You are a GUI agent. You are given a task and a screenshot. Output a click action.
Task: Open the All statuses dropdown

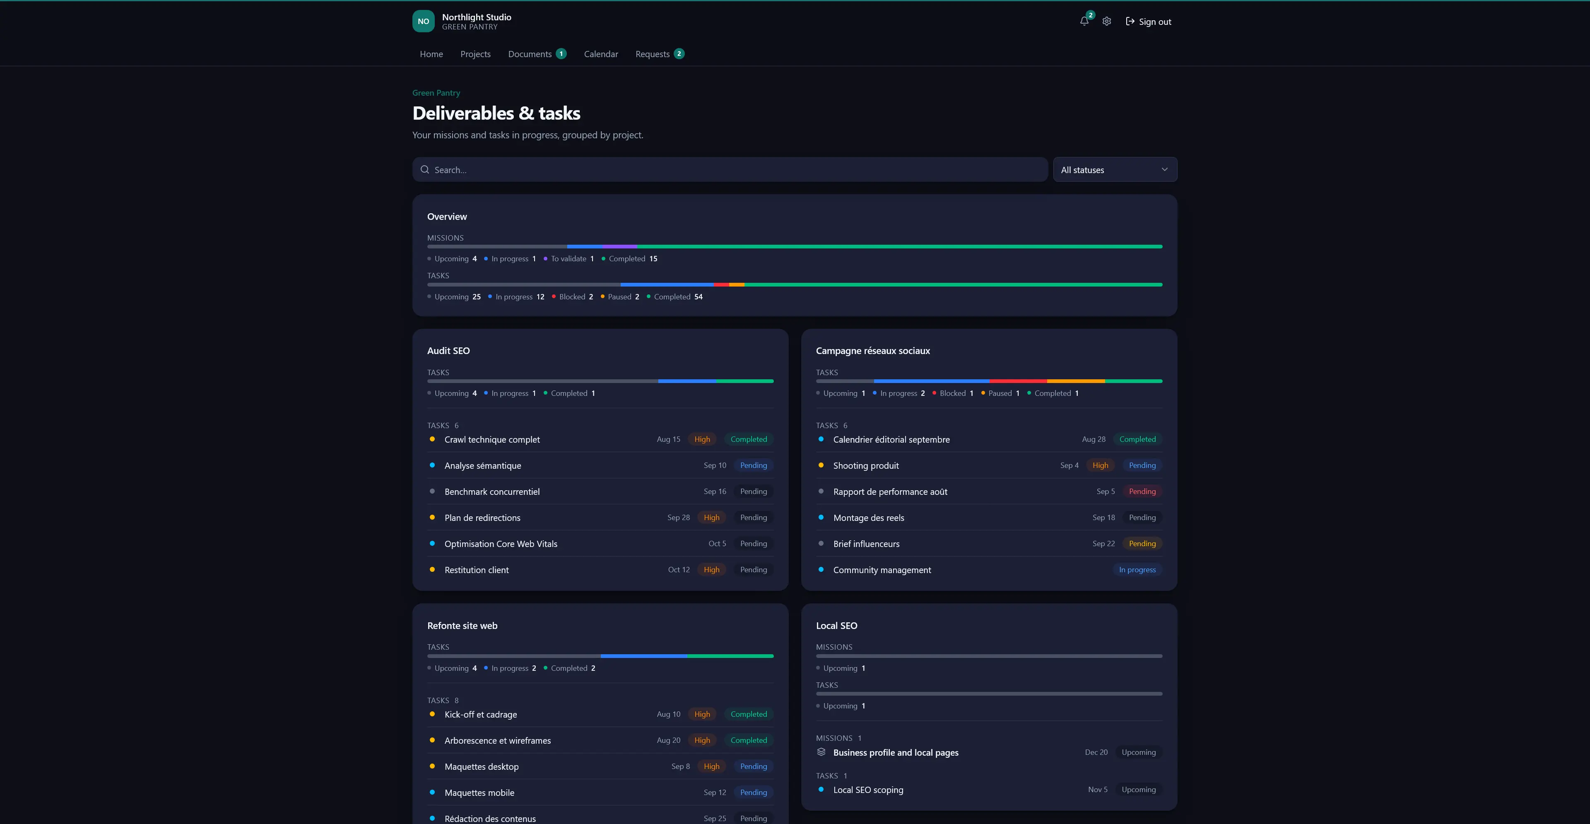coord(1115,170)
